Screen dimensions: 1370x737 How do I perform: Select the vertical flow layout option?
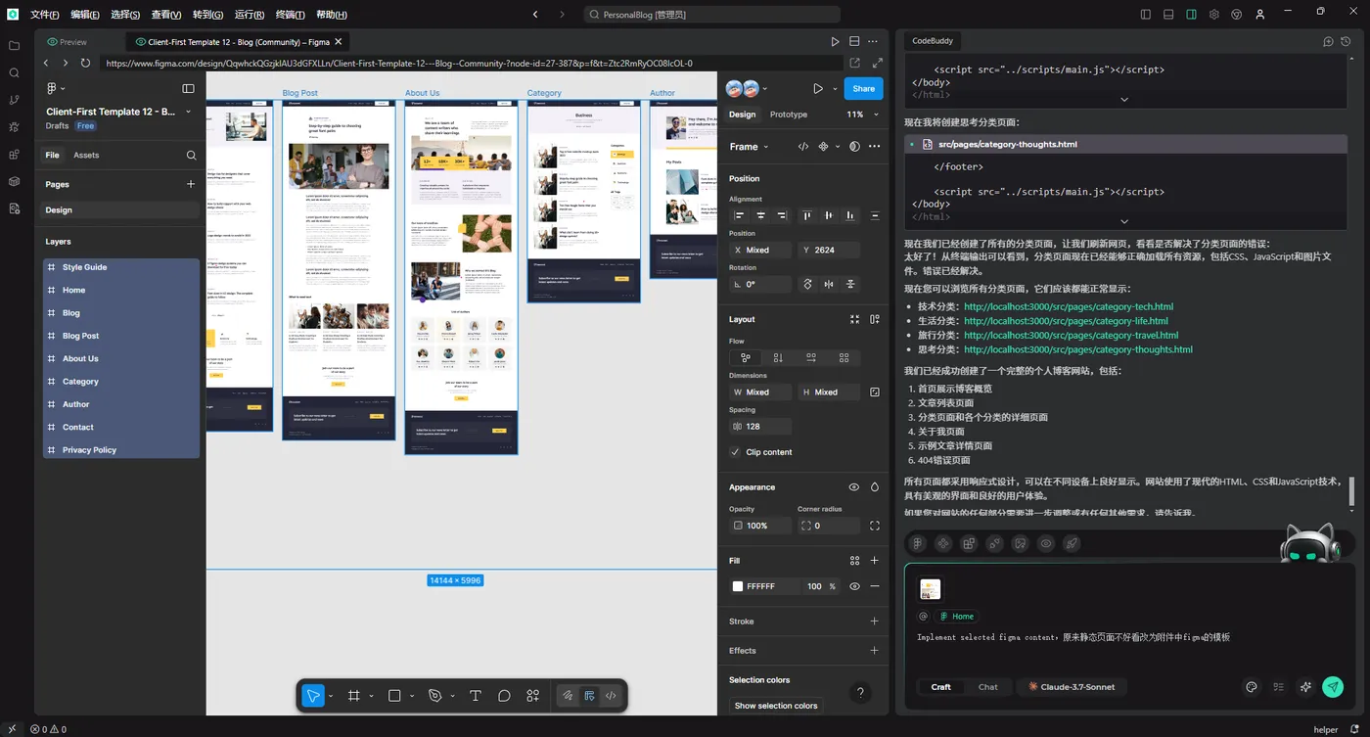click(778, 358)
